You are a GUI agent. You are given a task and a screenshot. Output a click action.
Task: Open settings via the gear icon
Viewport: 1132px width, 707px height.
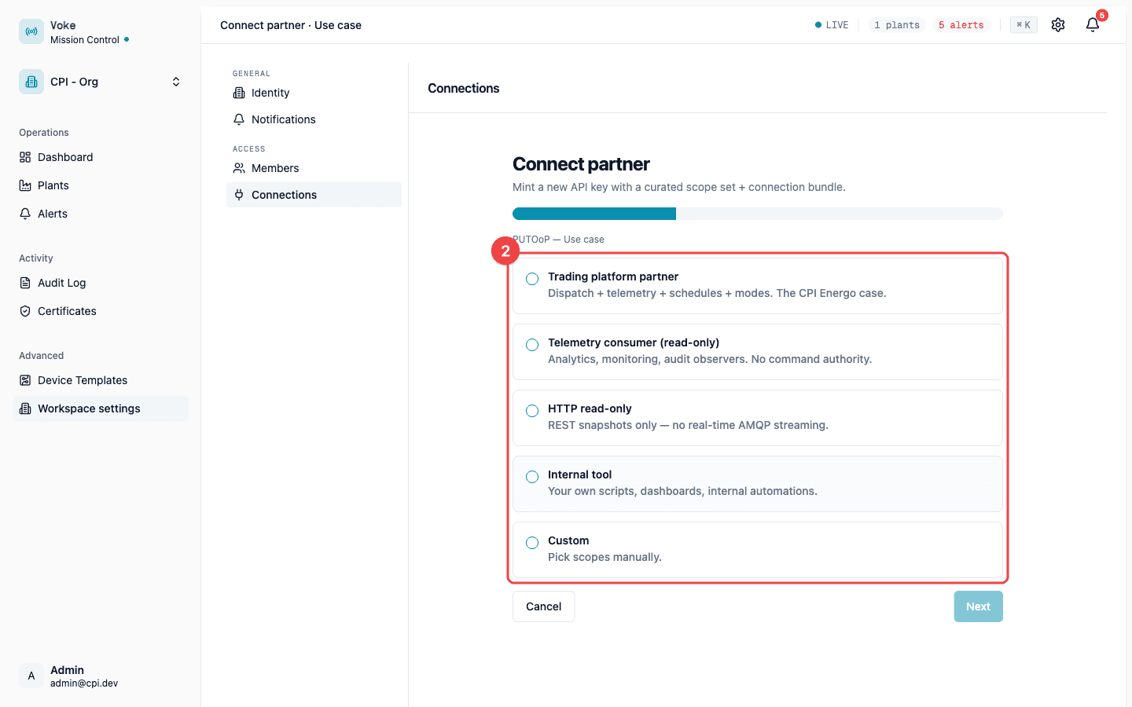coord(1058,25)
